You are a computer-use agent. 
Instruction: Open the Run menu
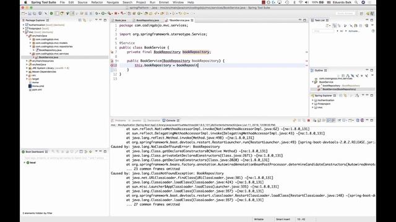pyautogui.click(x=153, y=2)
